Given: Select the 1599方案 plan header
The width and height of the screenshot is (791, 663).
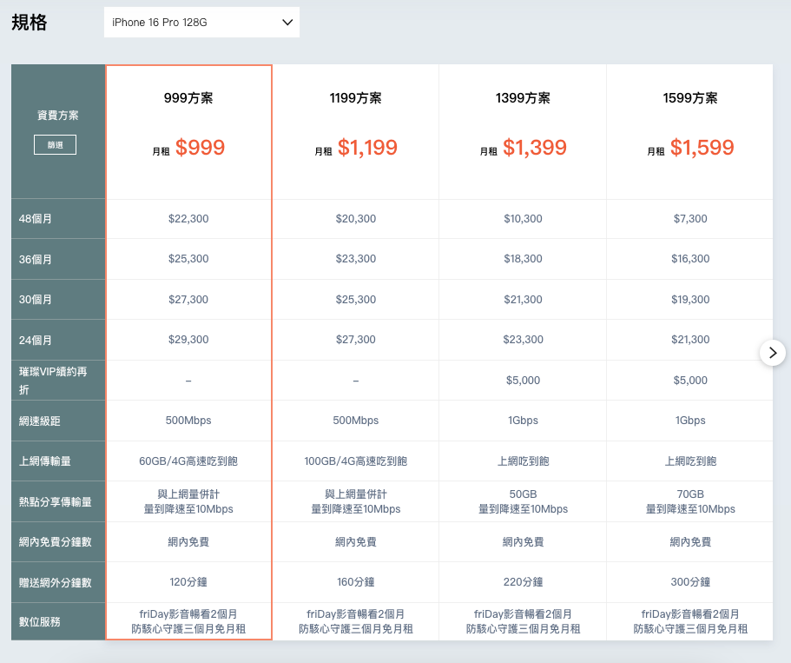Looking at the screenshot, I should pos(690,98).
